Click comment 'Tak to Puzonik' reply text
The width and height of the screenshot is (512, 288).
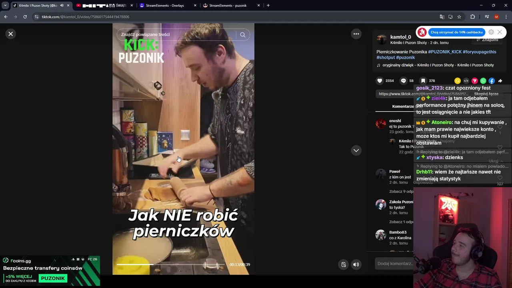412,147
